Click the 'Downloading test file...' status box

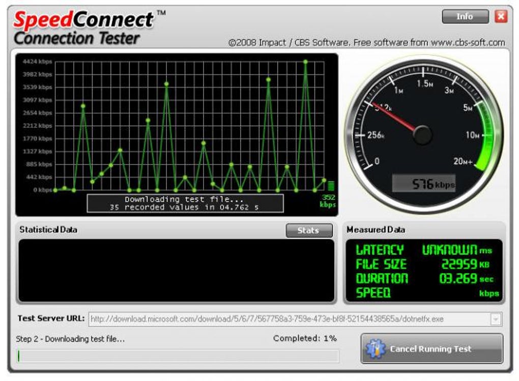pos(185,203)
